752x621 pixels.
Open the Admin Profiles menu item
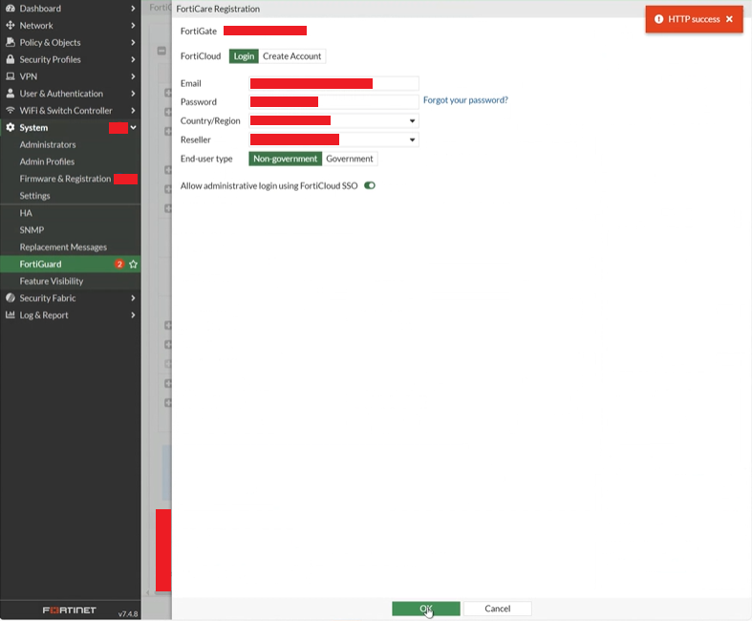71,161
